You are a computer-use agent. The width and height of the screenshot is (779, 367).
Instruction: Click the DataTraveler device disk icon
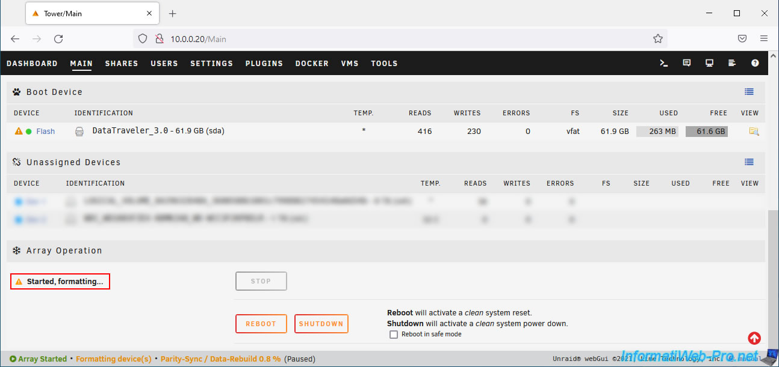tap(79, 132)
